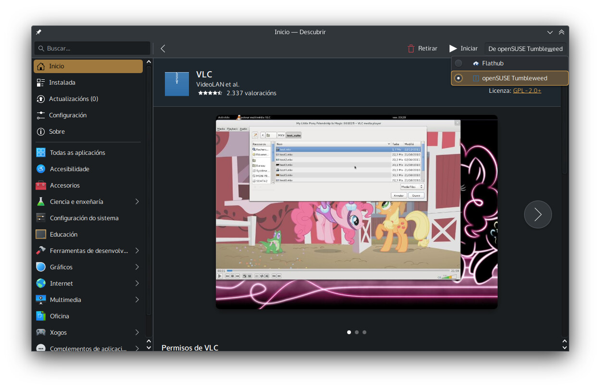Click the magnifier icon in the search field
Viewport: 601px width, 389px height.
(41, 49)
